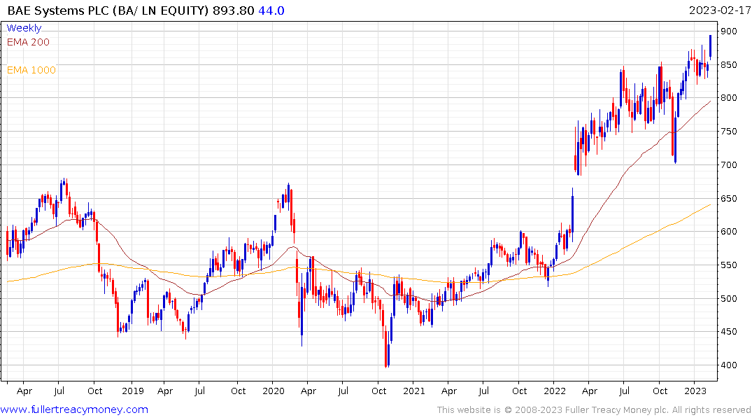
Task: Select the blue 44.0 change value
Action: [271, 10]
